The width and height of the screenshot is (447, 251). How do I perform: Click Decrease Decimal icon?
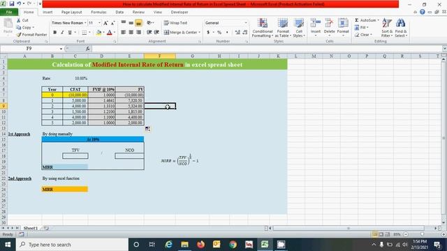(245, 33)
